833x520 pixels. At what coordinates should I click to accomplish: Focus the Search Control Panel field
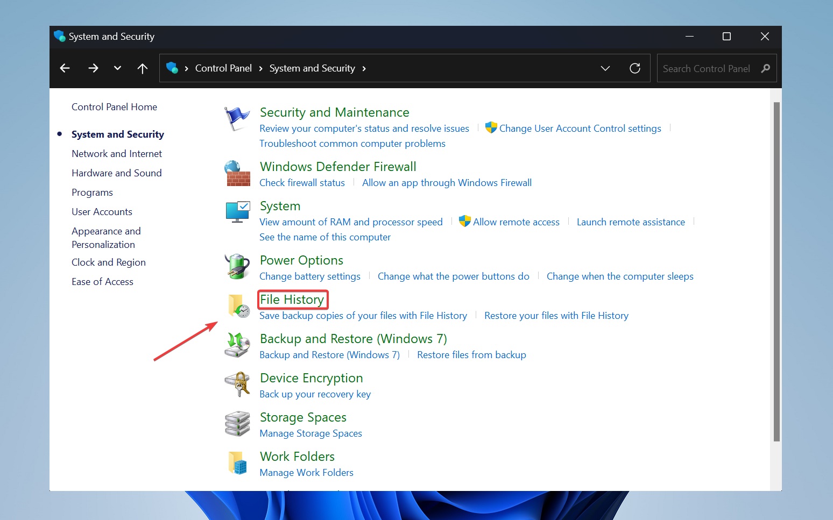[x=717, y=68]
